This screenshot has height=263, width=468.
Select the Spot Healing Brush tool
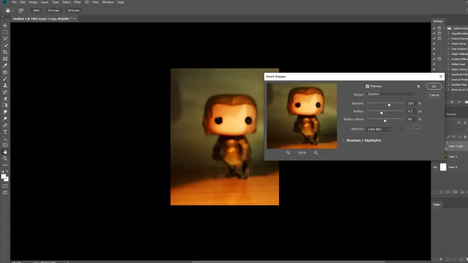coord(5,72)
